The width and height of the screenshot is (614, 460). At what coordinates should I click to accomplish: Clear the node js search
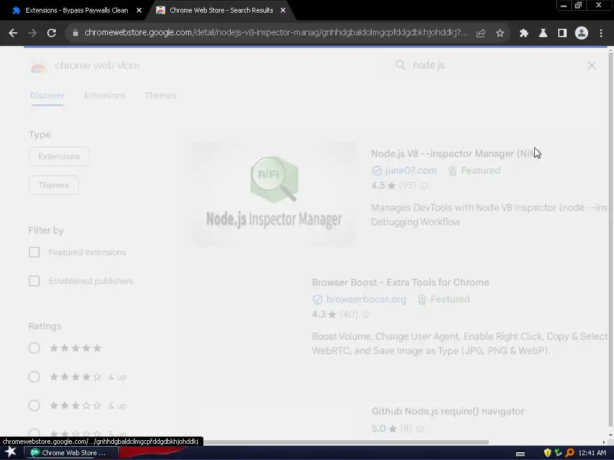[x=592, y=65]
